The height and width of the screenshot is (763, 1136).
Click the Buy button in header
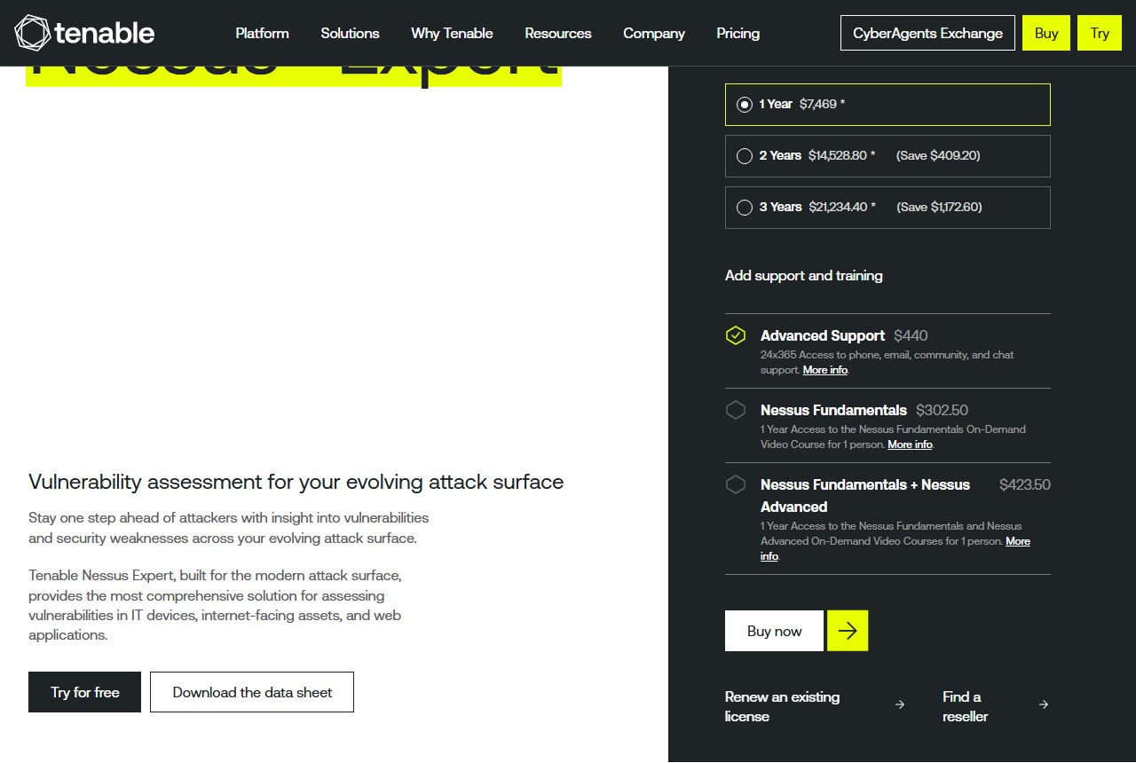point(1046,33)
